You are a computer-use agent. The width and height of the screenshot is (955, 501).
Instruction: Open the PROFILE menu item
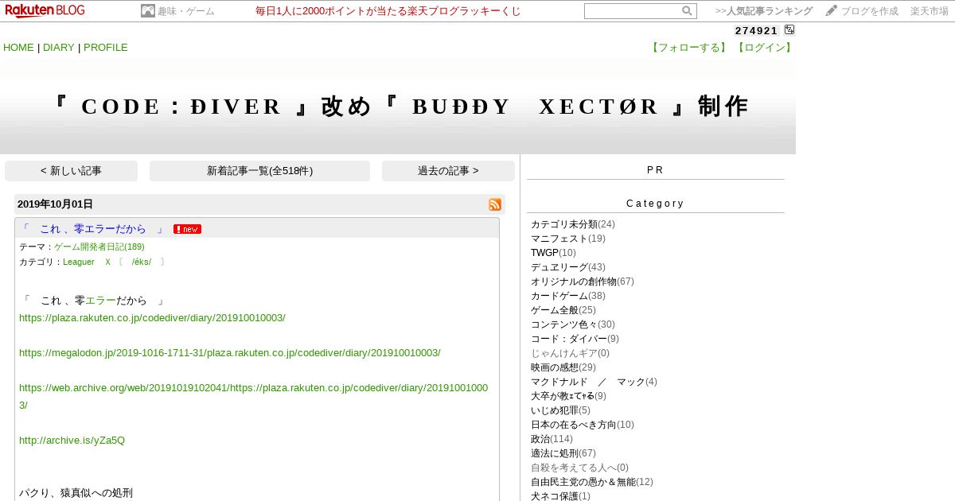(106, 48)
